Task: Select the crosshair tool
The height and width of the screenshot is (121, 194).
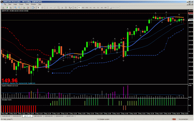Action: (x=43, y=8)
